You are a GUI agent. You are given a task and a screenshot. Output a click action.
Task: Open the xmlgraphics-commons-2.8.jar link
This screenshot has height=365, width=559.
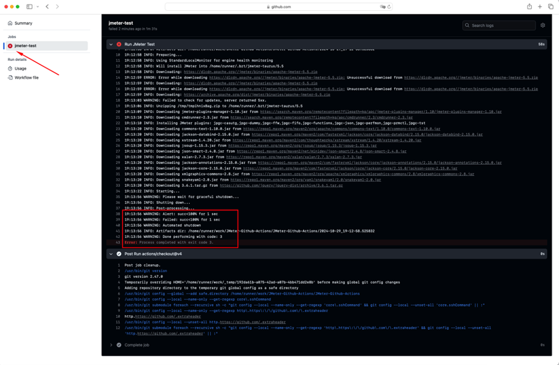[x=363, y=174]
